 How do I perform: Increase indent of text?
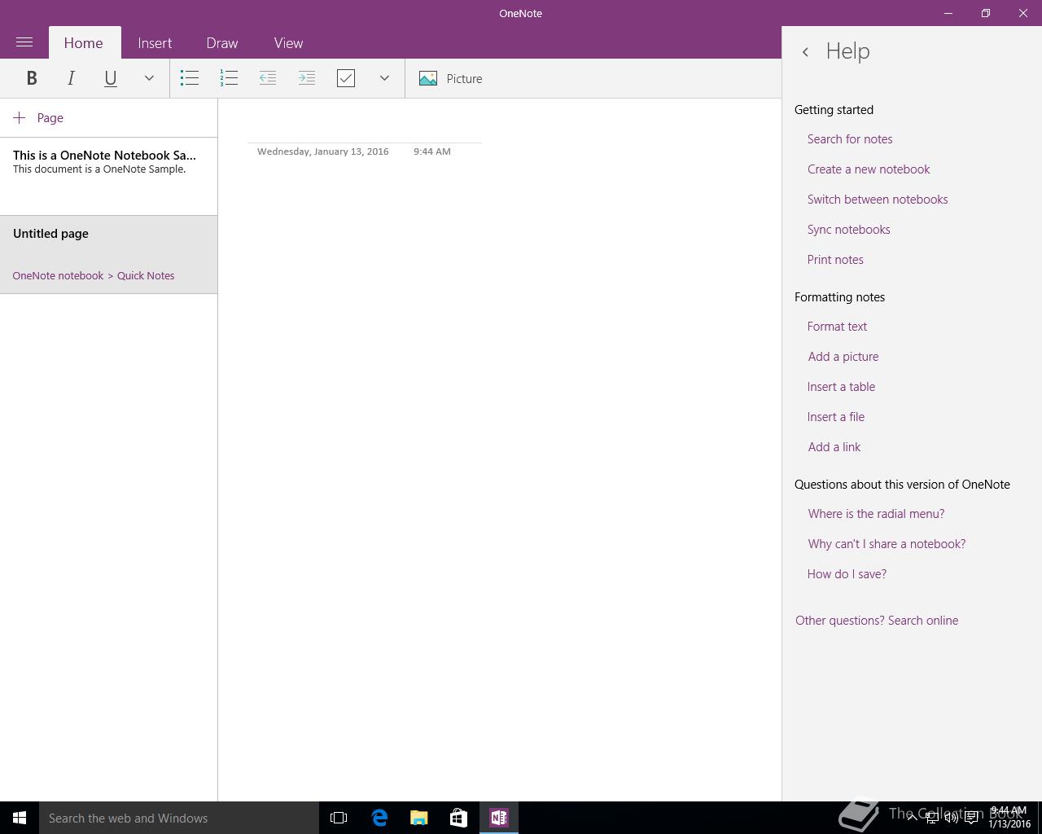307,78
